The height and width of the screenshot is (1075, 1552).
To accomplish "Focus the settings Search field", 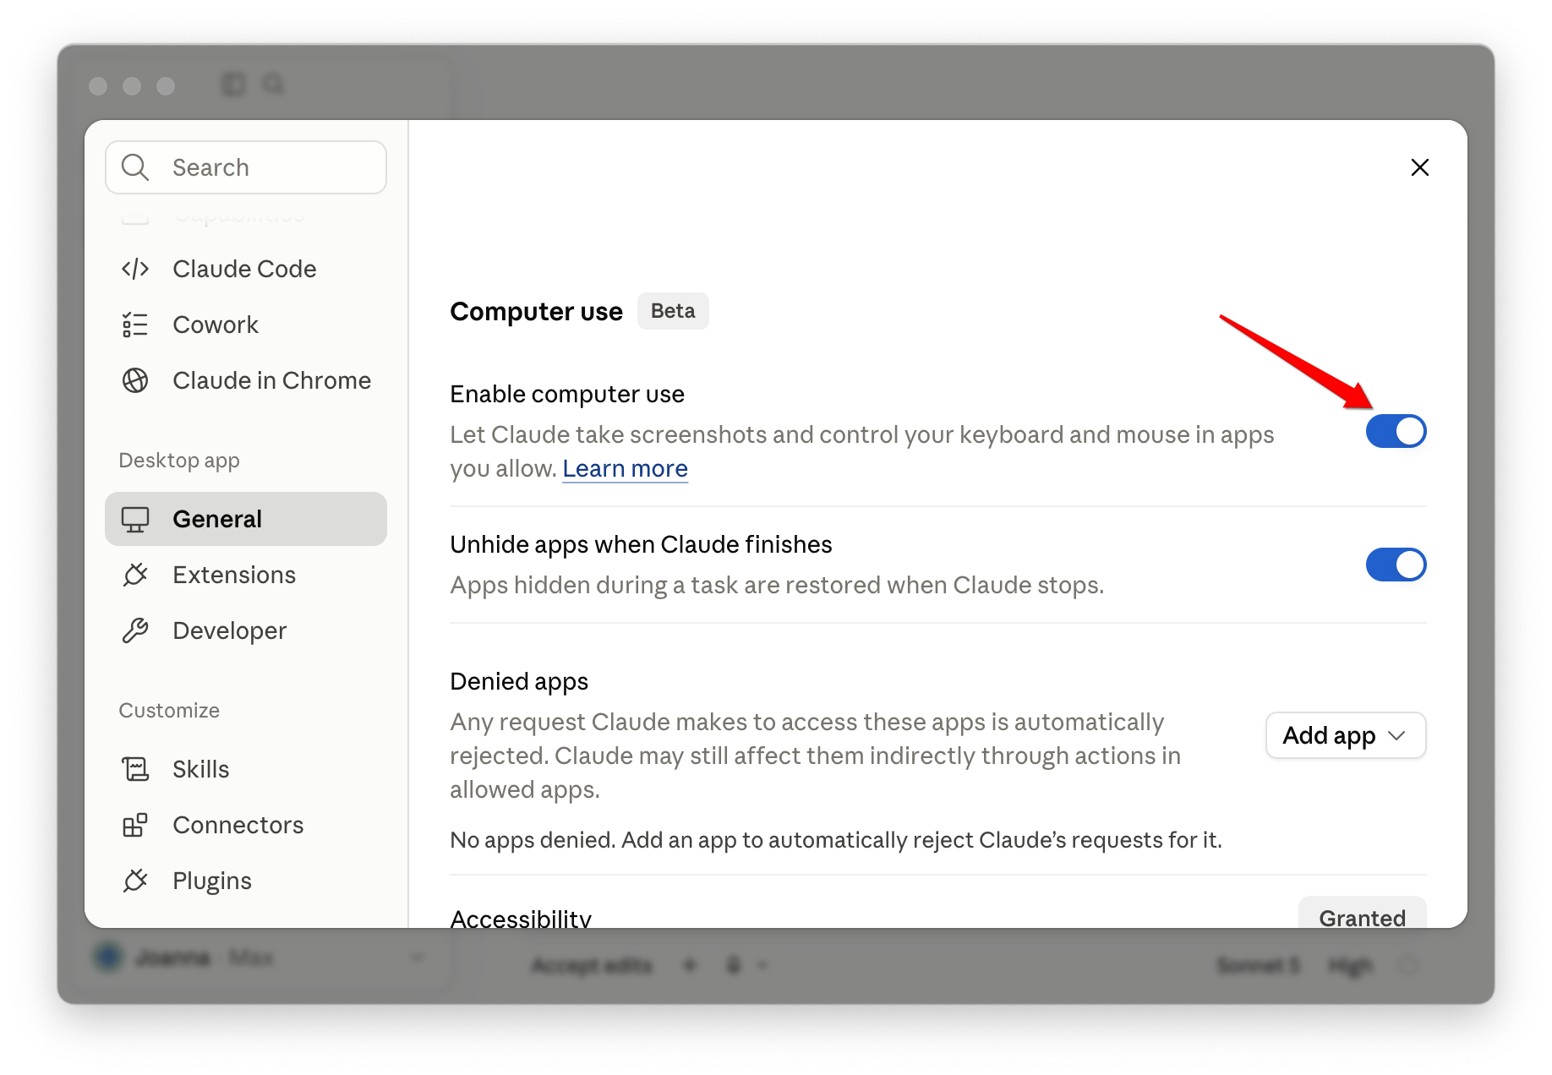I will click(x=246, y=167).
